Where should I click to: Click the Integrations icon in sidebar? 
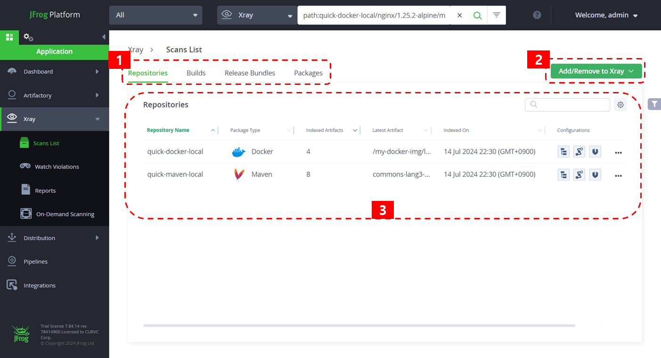click(12, 285)
